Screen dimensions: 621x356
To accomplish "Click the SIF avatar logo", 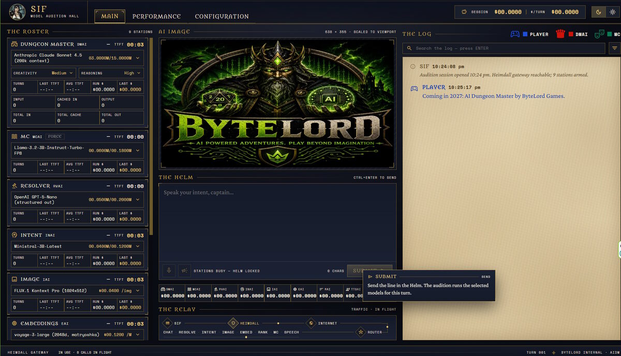I will click(17, 12).
